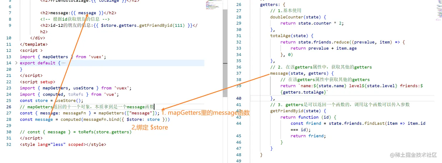Click the doubleCounter(state) { getter definition
Image resolution: width=442 pixels, height=163 pixels.
[x=298, y=17]
